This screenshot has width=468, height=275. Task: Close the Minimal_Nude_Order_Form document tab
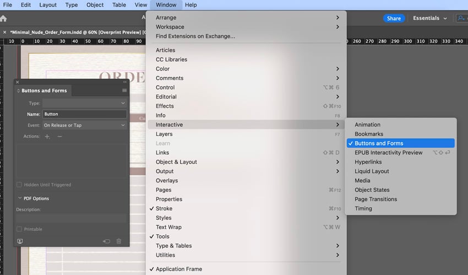(5, 33)
